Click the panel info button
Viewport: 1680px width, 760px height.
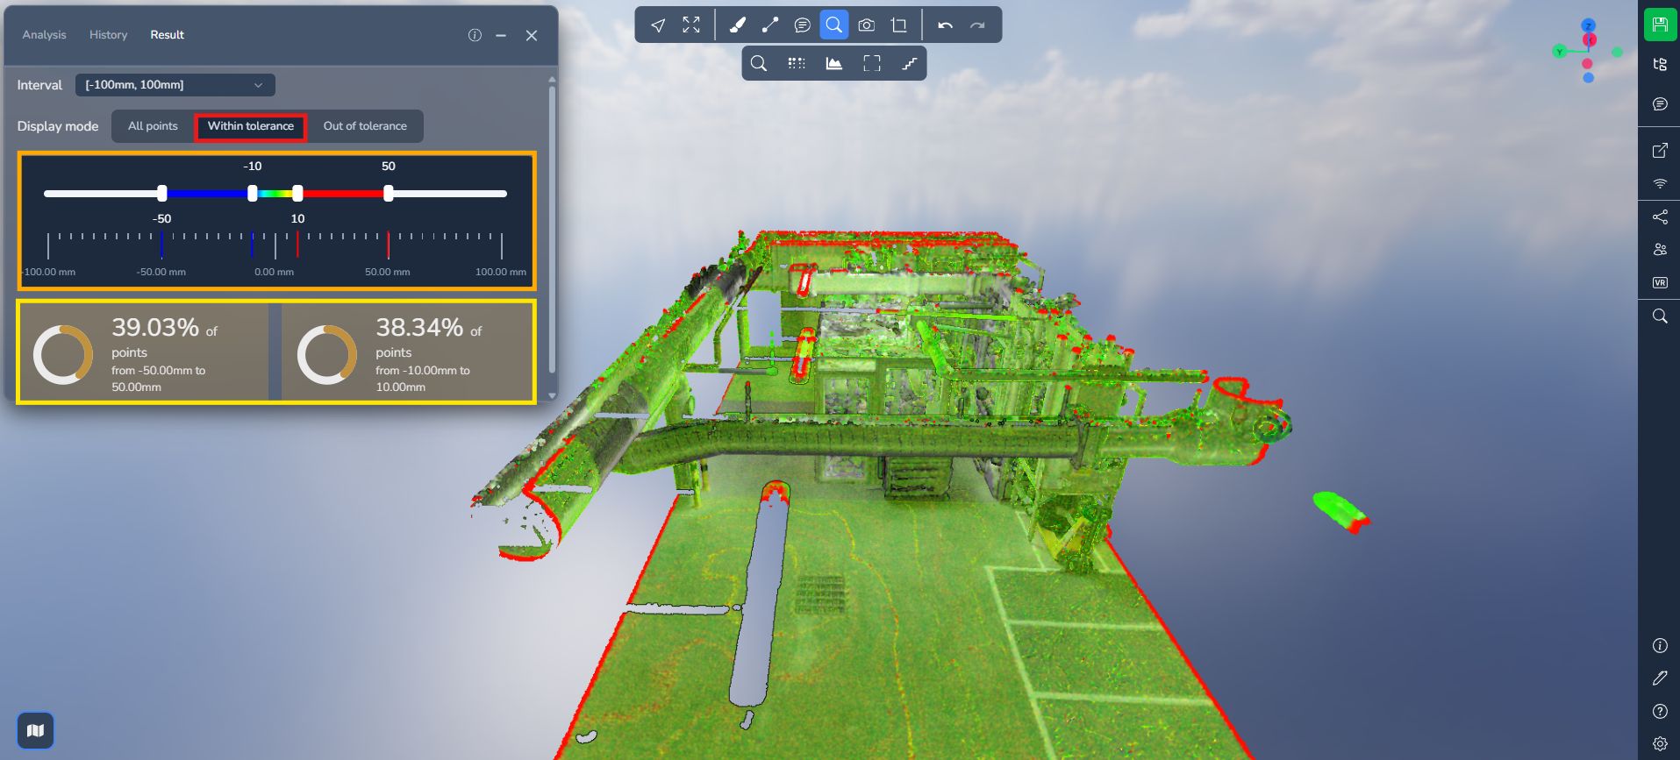point(475,35)
